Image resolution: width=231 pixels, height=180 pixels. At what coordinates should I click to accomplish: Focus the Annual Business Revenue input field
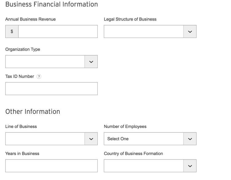click(x=58, y=32)
